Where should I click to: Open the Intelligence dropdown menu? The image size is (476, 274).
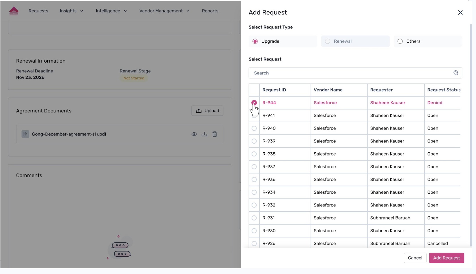click(111, 11)
